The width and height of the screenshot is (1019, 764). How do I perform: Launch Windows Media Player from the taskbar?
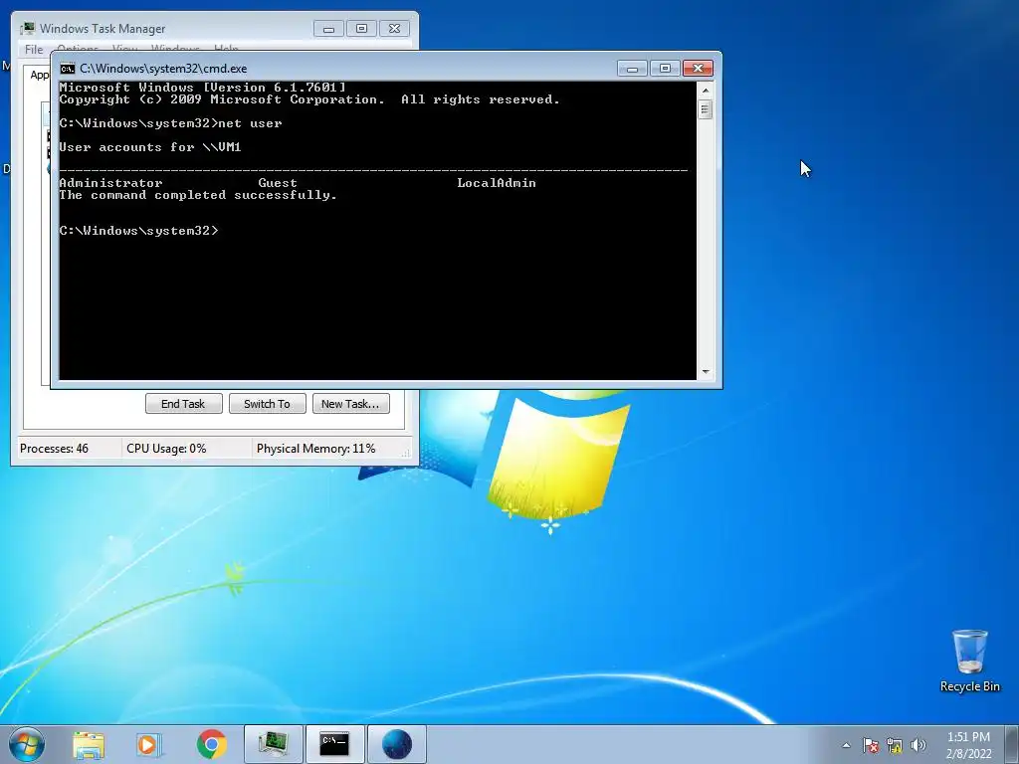(x=149, y=744)
